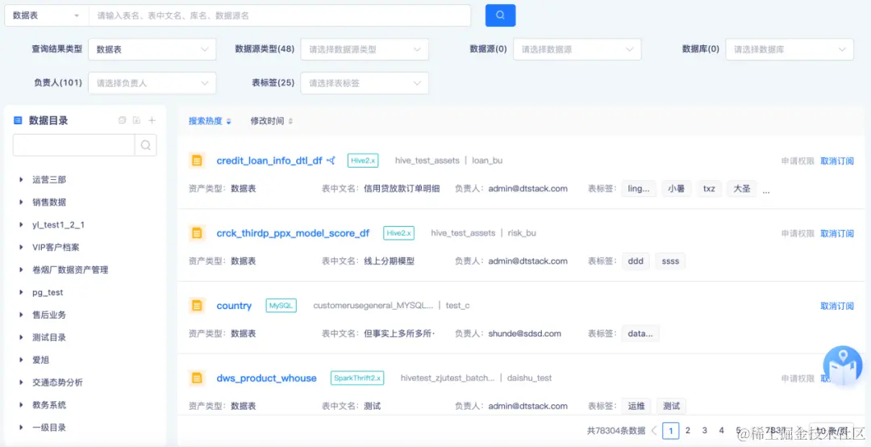The height and width of the screenshot is (447, 871).
Task: Click 申请权限 for dws_product_whouse
Action: [798, 378]
